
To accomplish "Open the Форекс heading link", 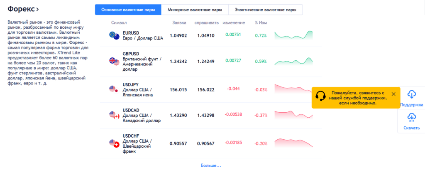I will (24, 9).
